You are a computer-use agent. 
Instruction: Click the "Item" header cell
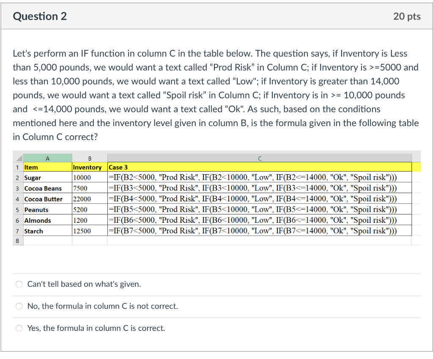point(47,167)
